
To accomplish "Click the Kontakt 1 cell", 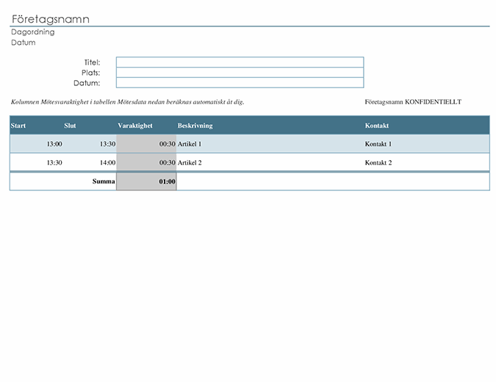I will pos(378,144).
